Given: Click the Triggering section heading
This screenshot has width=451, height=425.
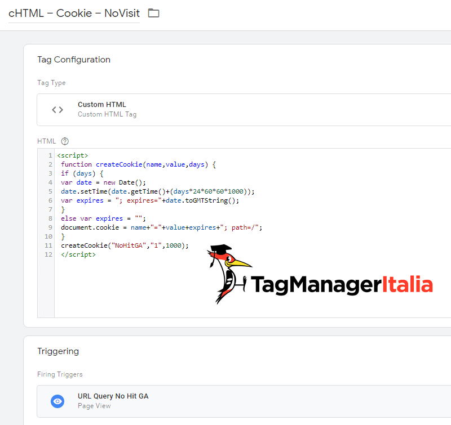Looking at the screenshot, I should click(58, 351).
